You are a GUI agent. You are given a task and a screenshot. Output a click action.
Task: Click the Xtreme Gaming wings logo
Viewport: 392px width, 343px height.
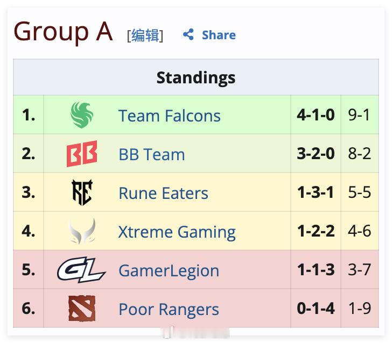(82, 231)
